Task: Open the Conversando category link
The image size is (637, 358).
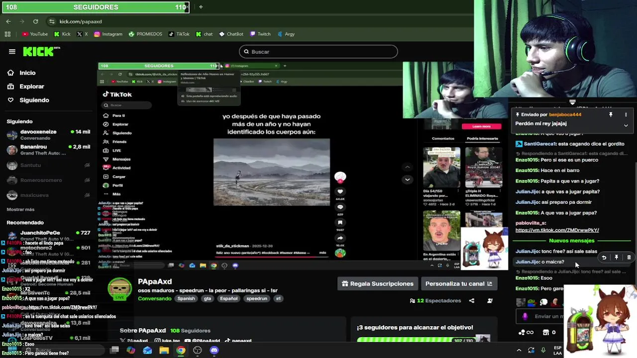Action: [x=154, y=298]
